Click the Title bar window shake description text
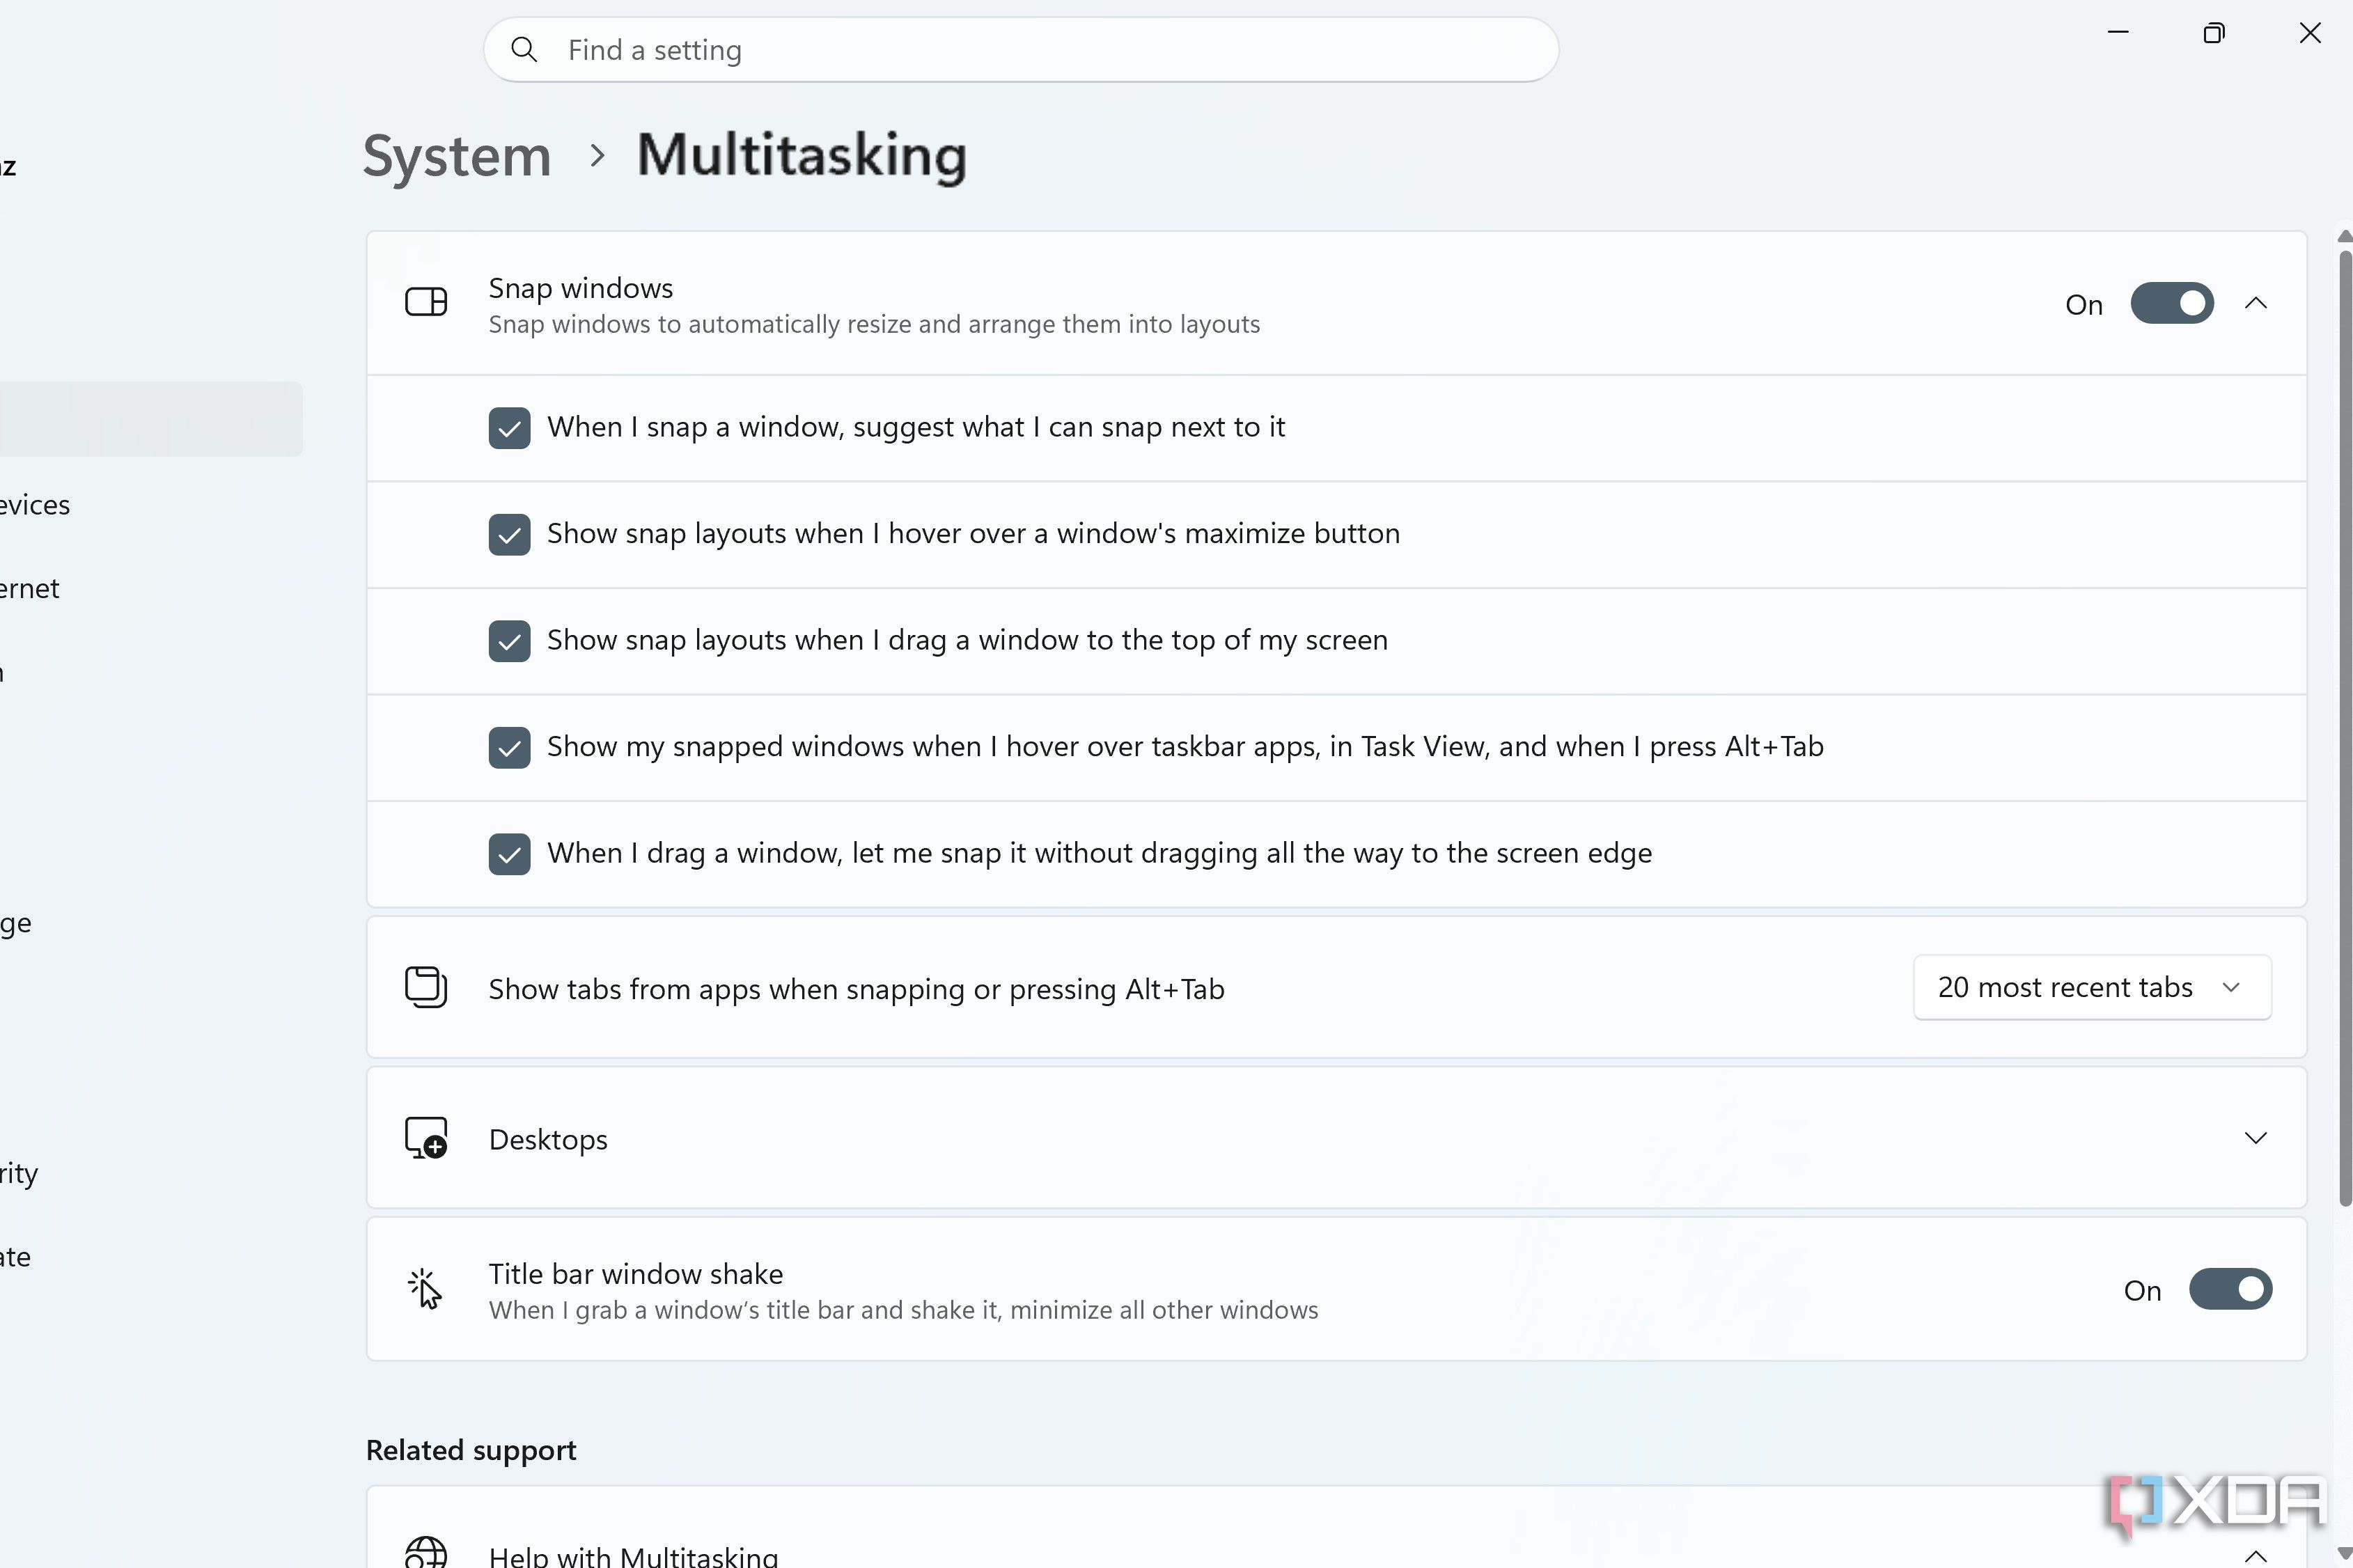 (903, 1310)
